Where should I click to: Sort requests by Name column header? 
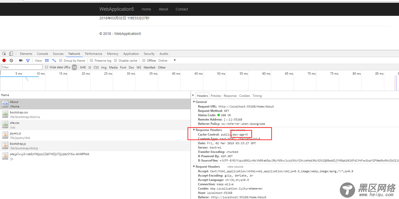[5, 95]
